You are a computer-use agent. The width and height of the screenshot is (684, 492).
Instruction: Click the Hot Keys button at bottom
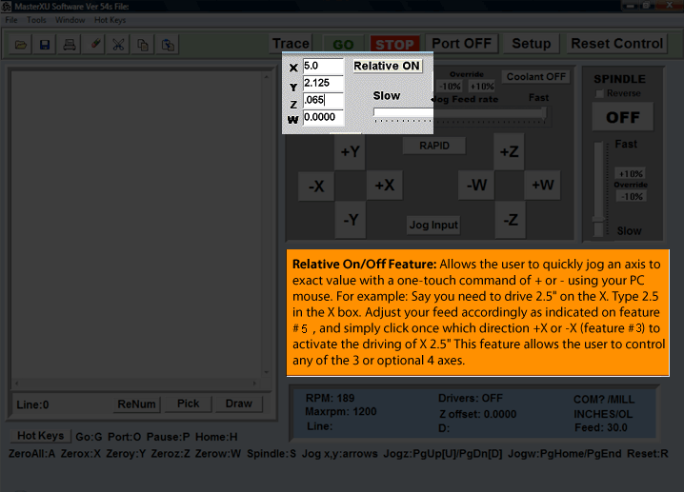40,436
